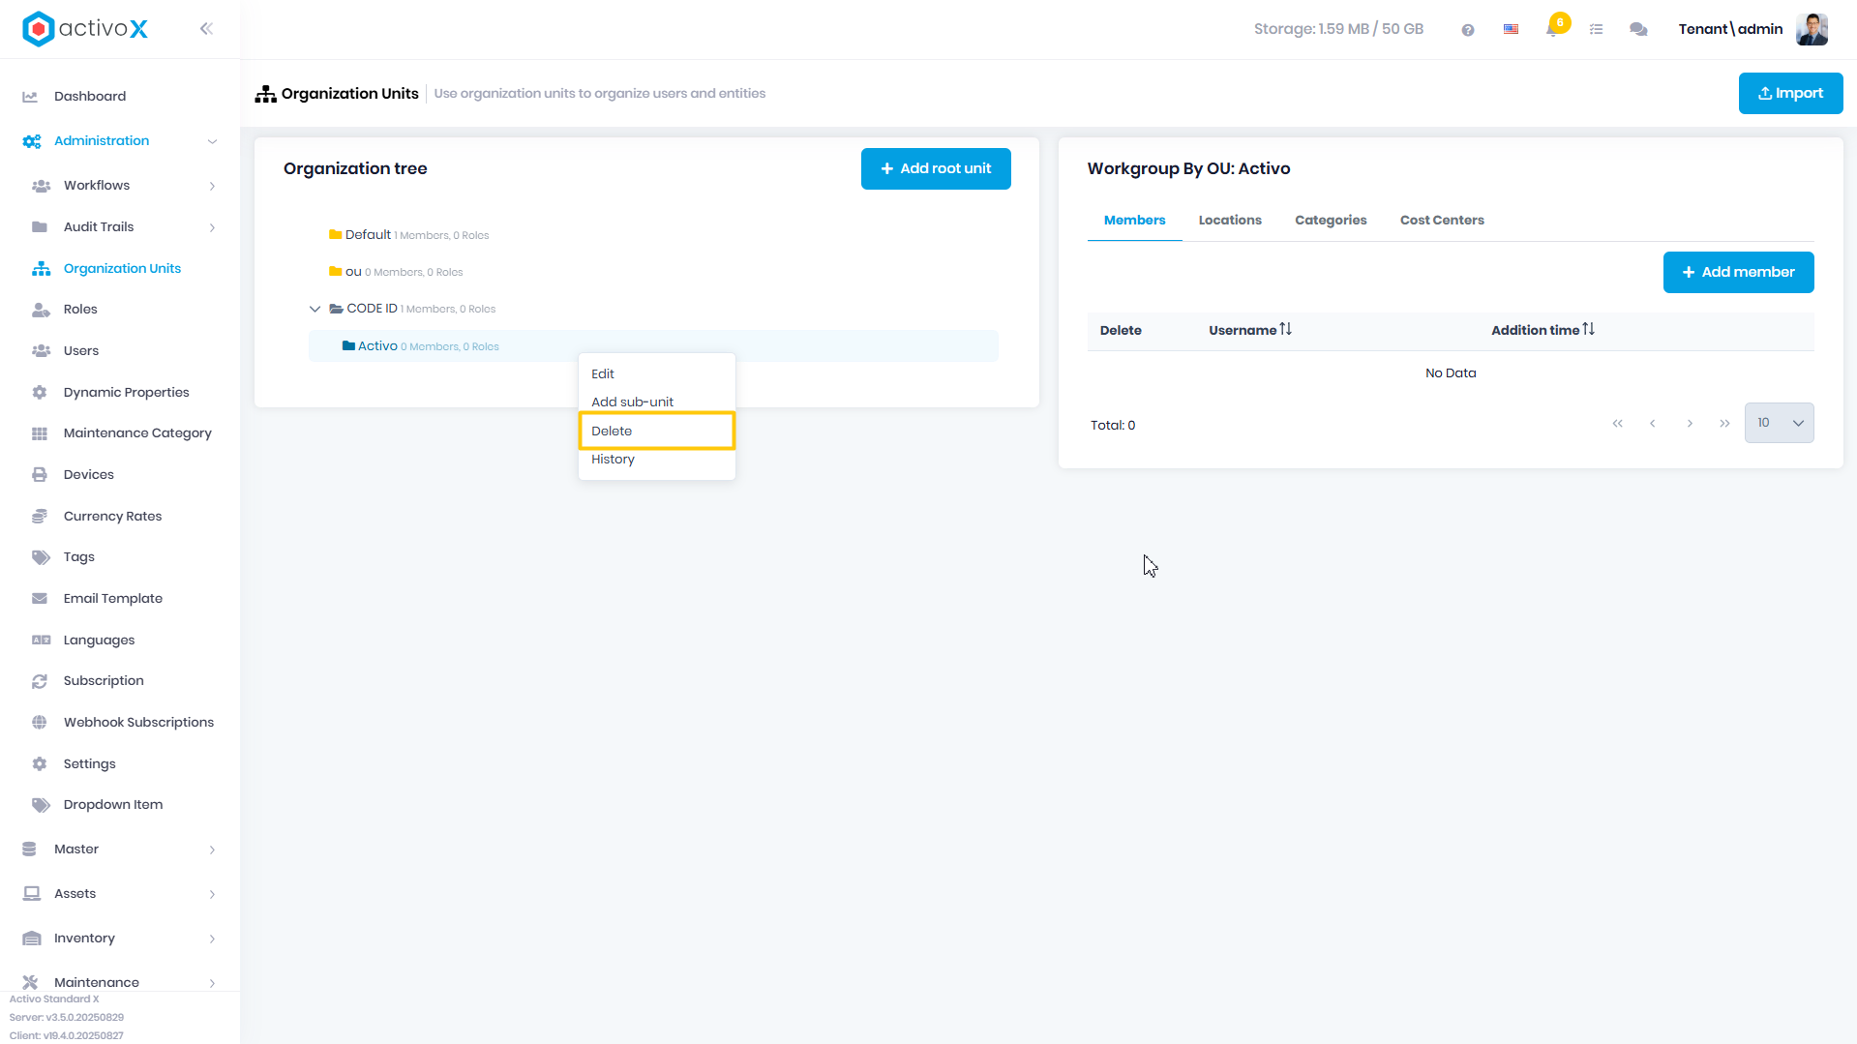Collapse the Administration menu
The height and width of the screenshot is (1044, 1857).
120,141
